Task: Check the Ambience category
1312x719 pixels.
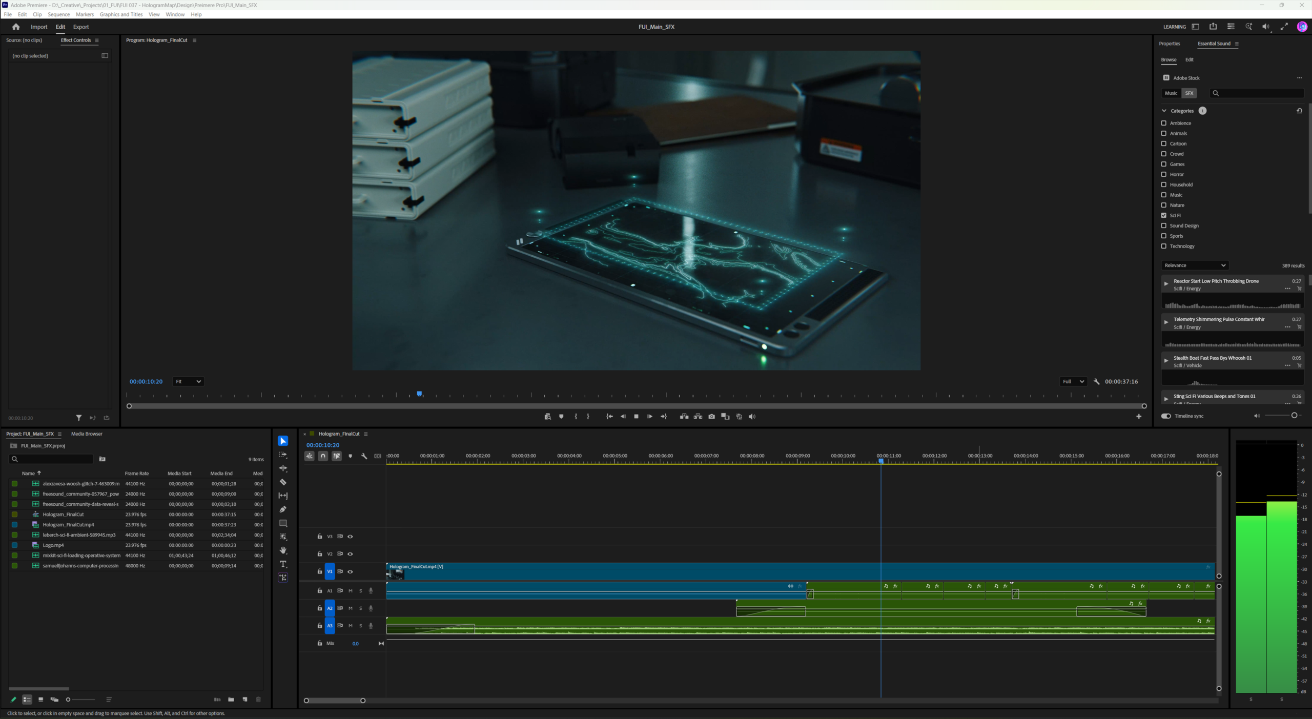Action: [1164, 123]
